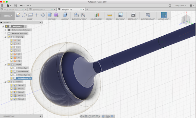196x118 pixels.
Task: Select the Pan hand navigation tool
Action: coord(90,116)
